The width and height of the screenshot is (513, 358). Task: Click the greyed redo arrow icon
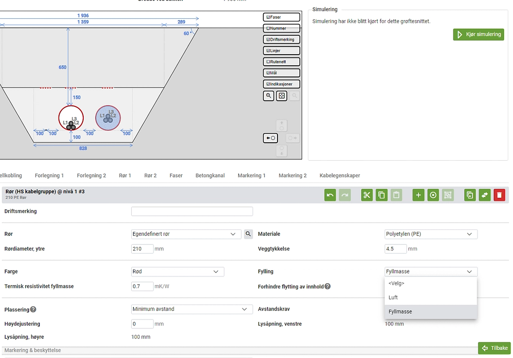345,195
